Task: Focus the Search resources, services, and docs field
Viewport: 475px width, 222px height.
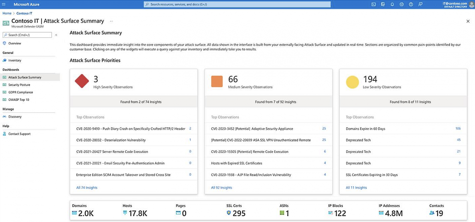Action: [x=237, y=4]
